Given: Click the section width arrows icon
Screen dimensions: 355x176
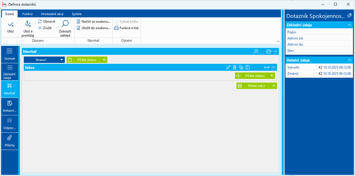Looking at the screenshot, I should coord(267,67).
